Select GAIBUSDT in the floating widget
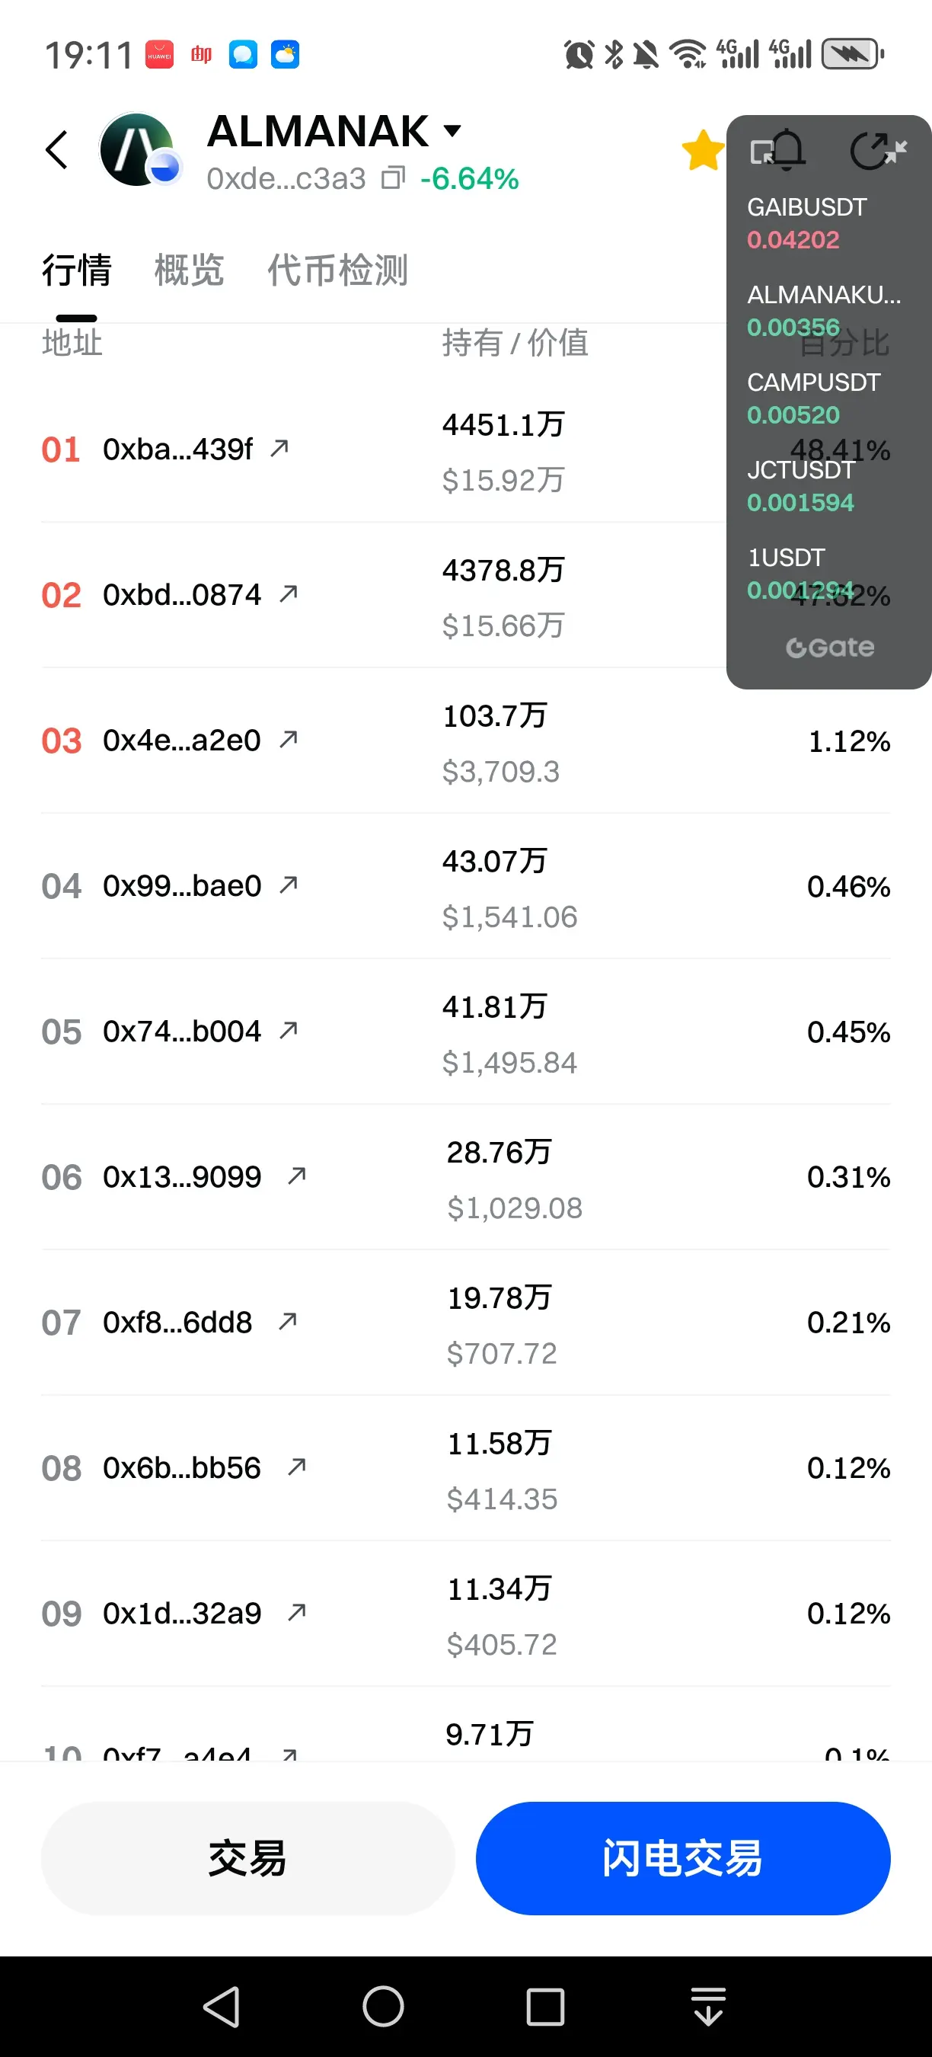Viewport: 932px width, 2057px height. pos(806,222)
